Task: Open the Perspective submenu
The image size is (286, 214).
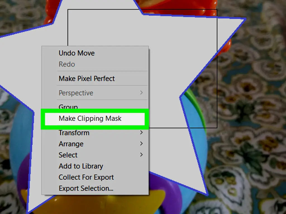Action: (76, 93)
